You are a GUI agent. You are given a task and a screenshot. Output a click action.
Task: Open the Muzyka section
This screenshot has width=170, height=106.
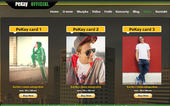pos(82,12)
